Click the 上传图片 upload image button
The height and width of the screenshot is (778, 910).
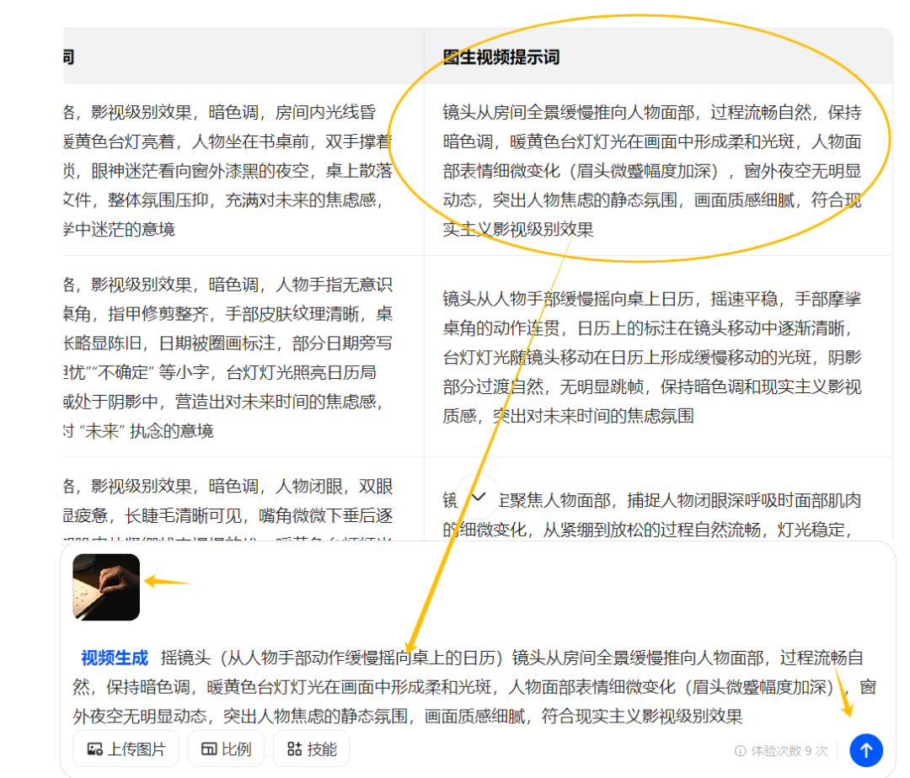pyautogui.click(x=126, y=749)
